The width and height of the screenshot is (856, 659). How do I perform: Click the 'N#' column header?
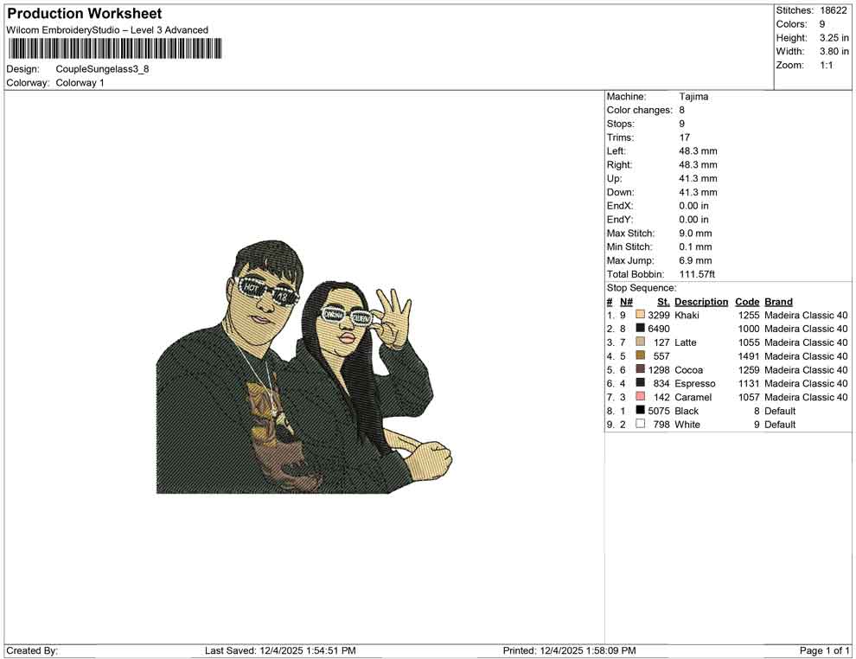[x=627, y=302]
